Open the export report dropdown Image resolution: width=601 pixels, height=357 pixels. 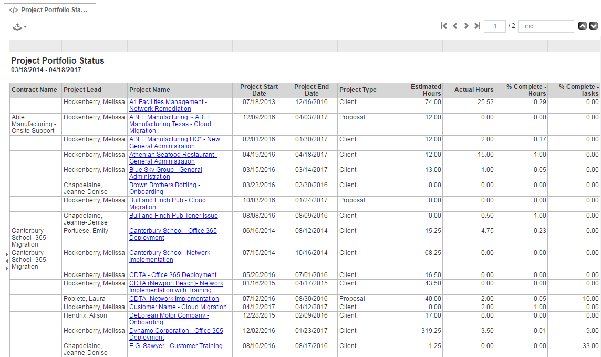tap(19, 27)
